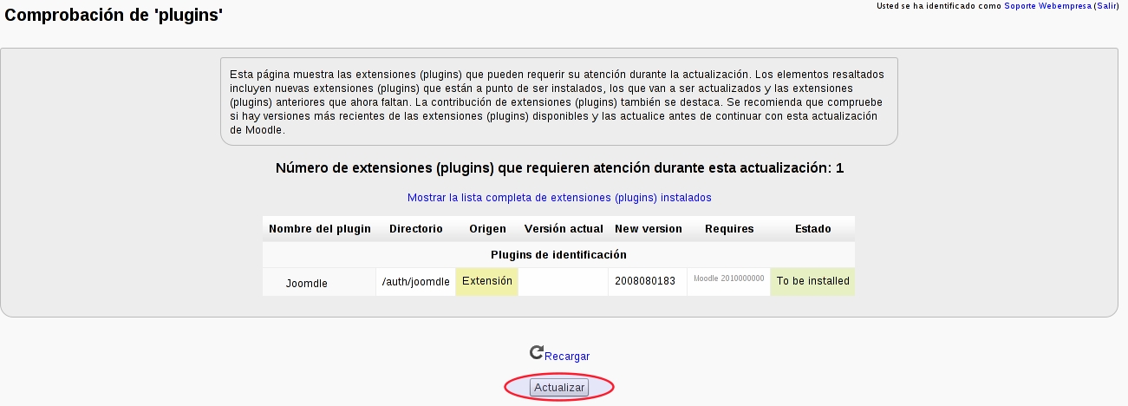
Task: Click the 'Versión actual' column header
Action: (x=564, y=229)
